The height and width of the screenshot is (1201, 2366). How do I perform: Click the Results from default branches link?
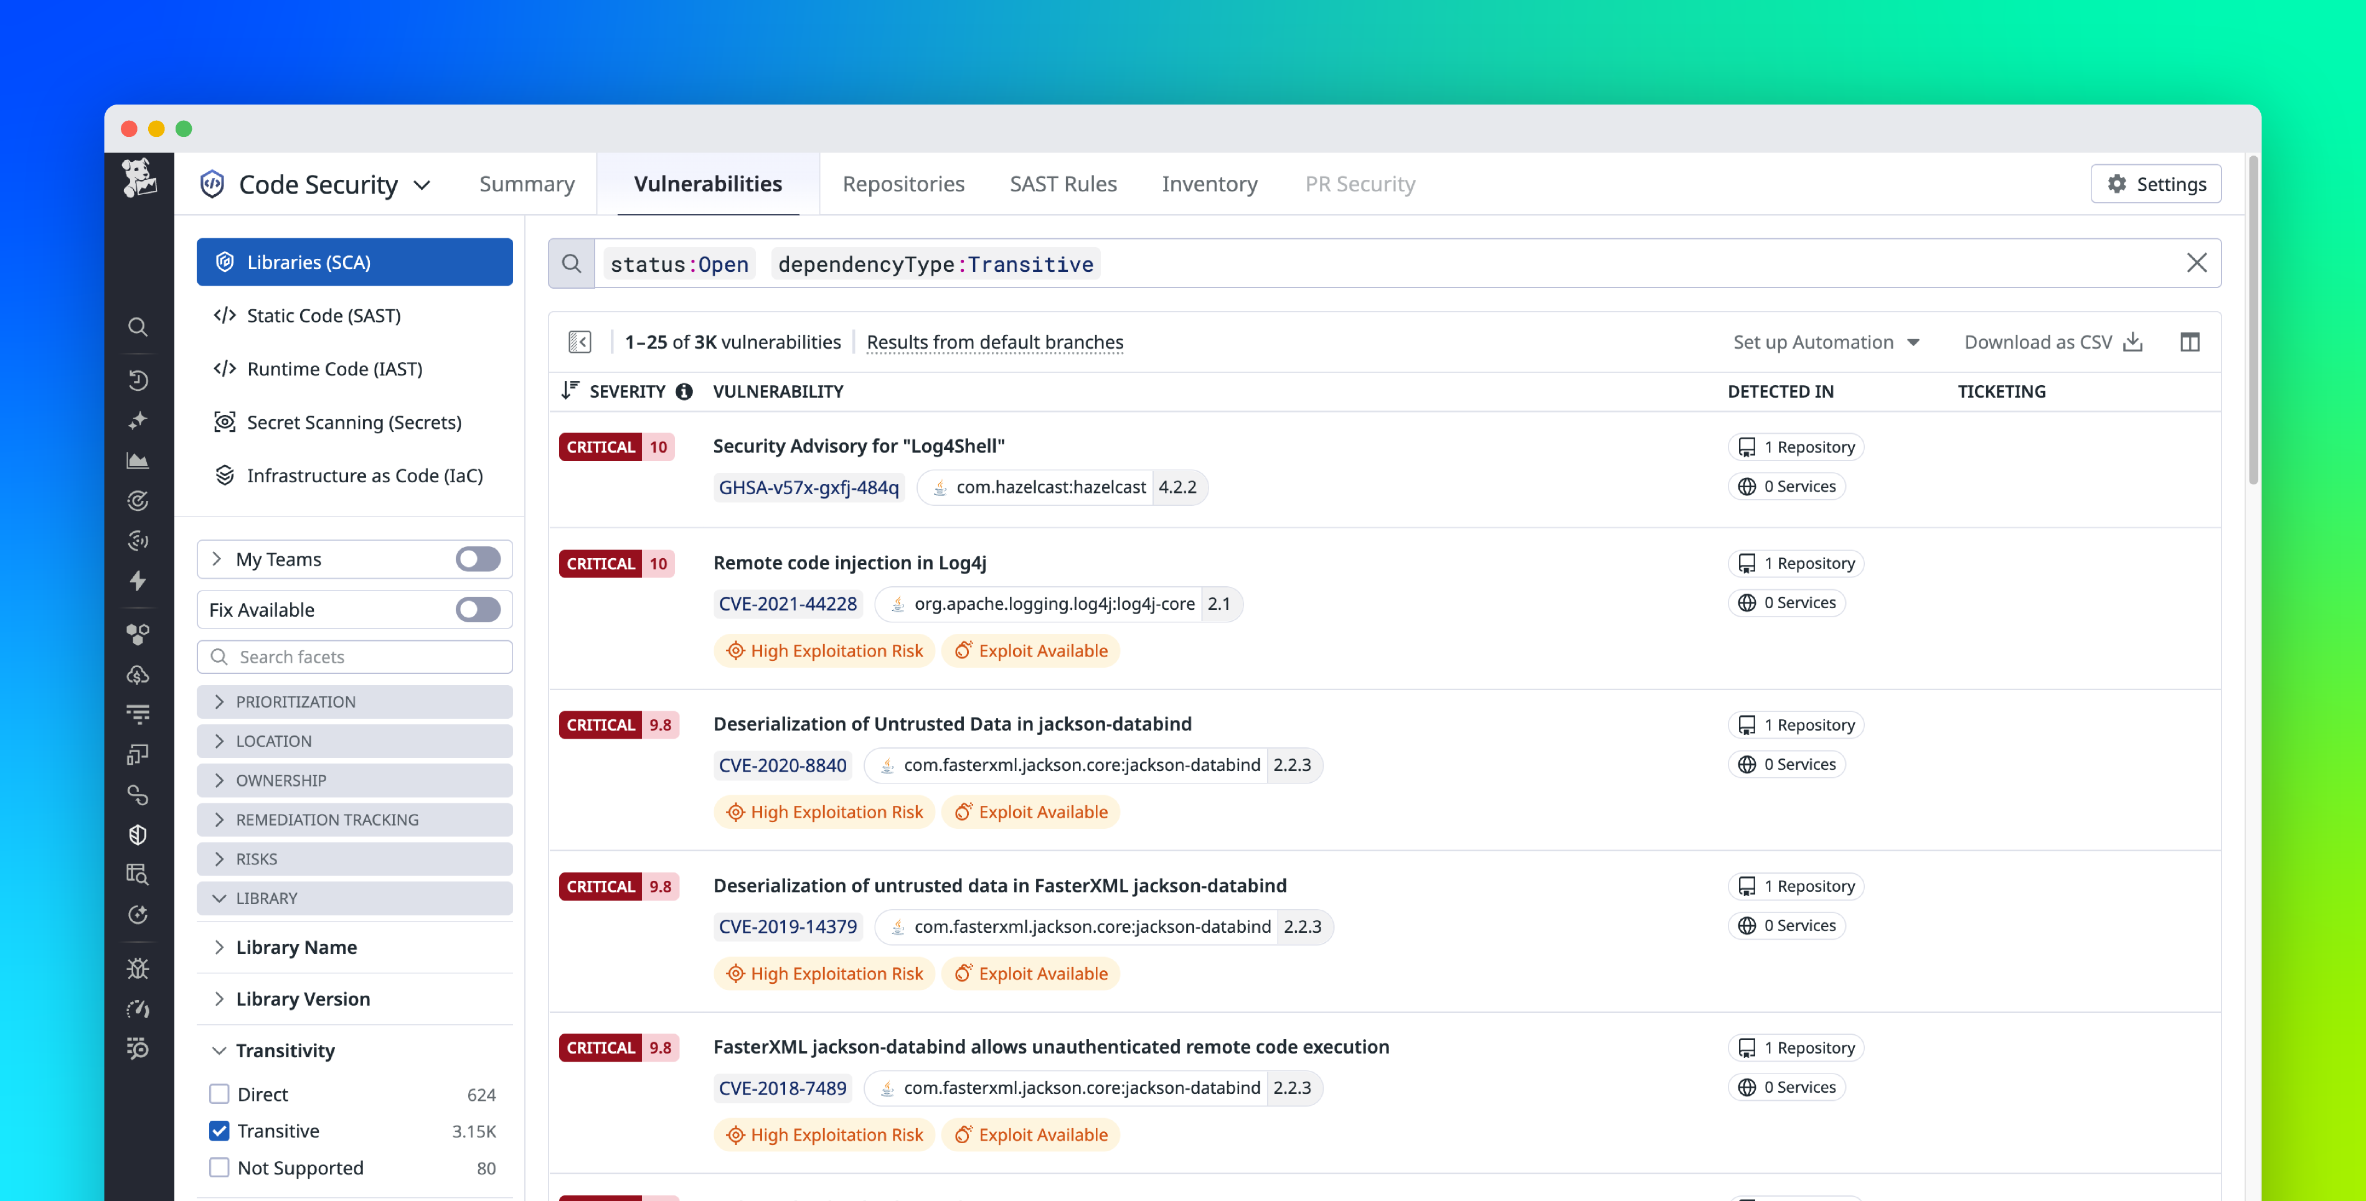995,342
